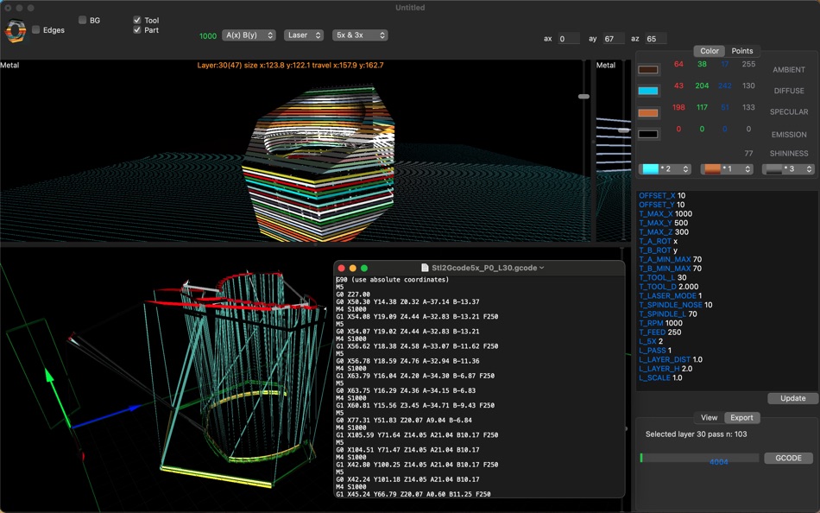
Task: Select the Export tab
Action: (x=741, y=418)
